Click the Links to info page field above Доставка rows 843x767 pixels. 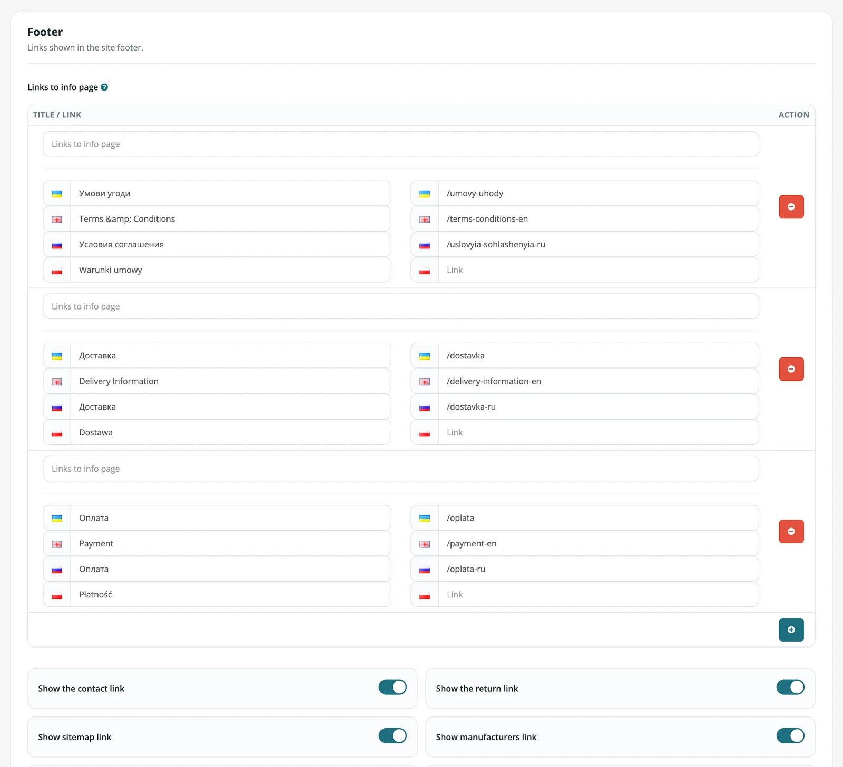[401, 306]
